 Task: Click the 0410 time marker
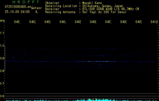(x=154, y=22)
